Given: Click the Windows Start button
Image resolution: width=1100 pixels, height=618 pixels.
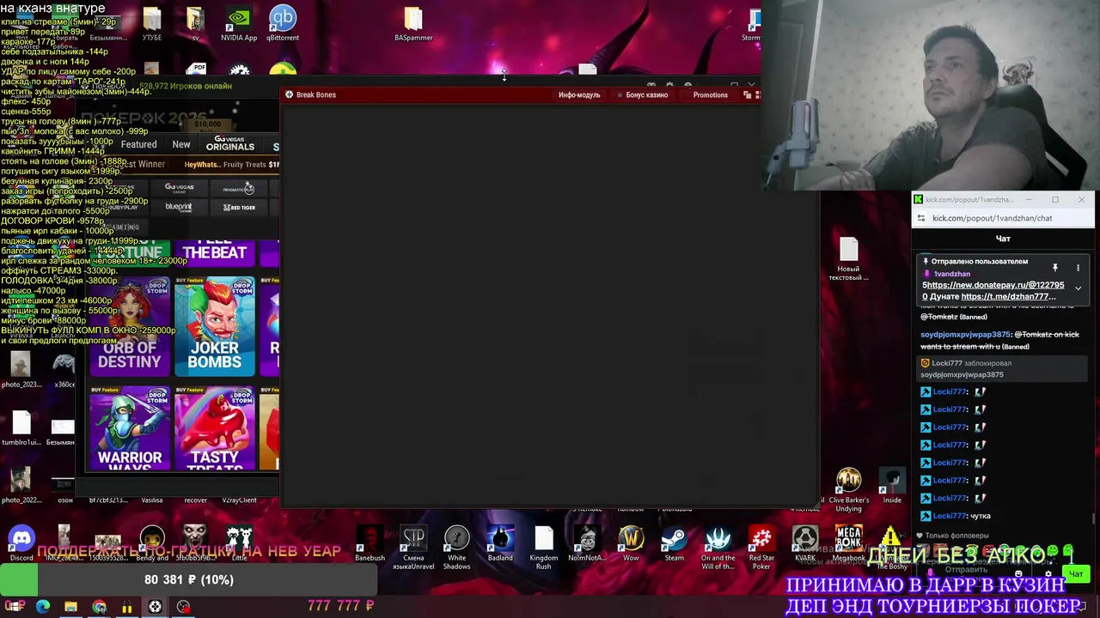Looking at the screenshot, I should click(x=15, y=607).
